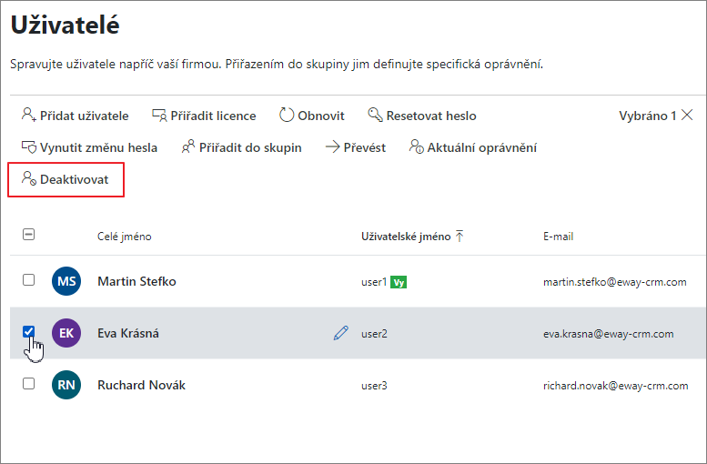Click the Přidat uživatele icon

[29, 115]
